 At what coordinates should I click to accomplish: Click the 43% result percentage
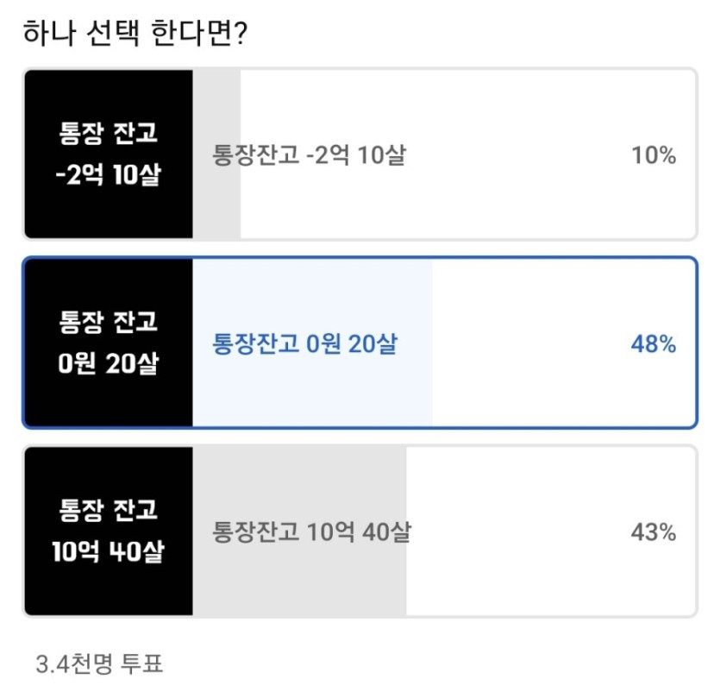(x=654, y=532)
